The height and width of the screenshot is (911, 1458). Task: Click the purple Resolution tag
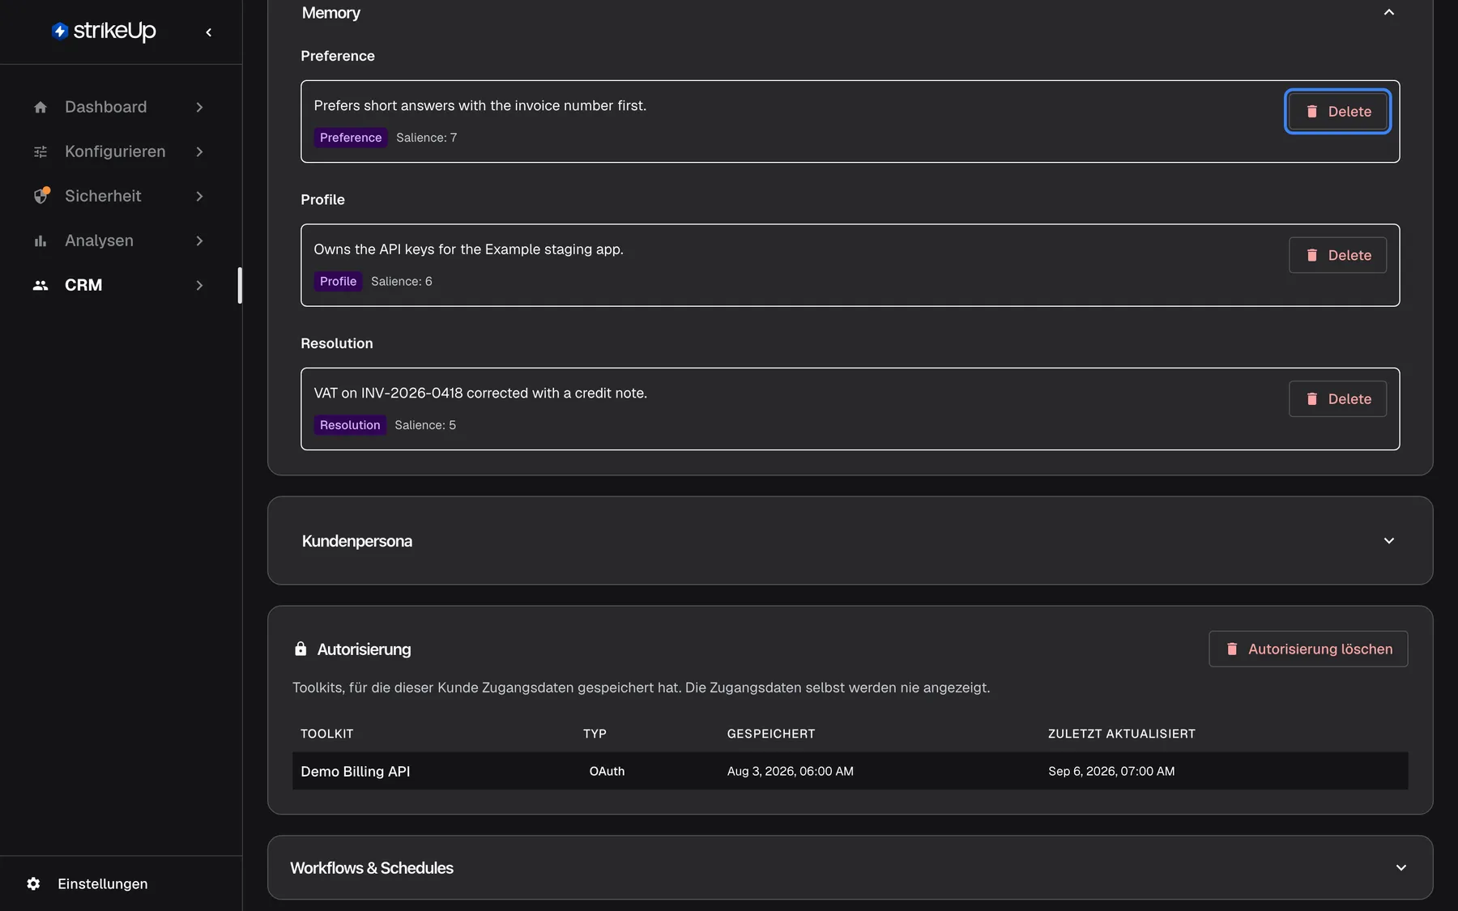point(350,425)
